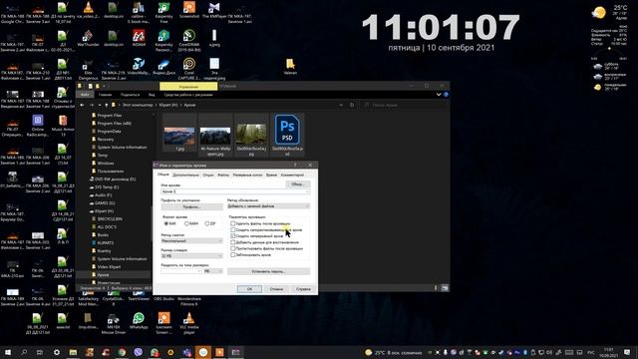Viewport: 638px width, 359px height.
Task: Open Explorer address bar history dropdown
Action: click(341, 105)
